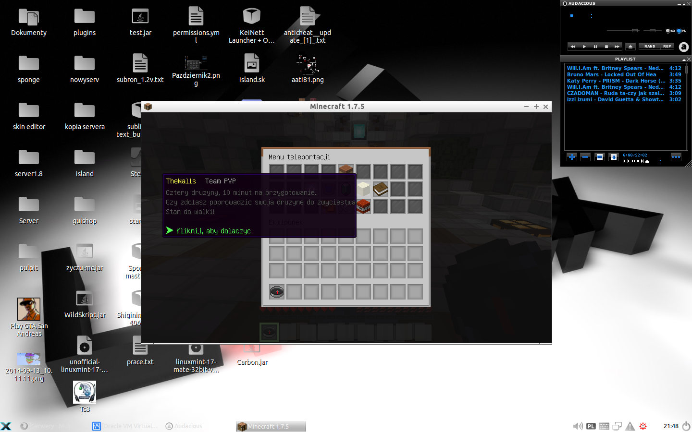Click the power button in system tray

click(x=686, y=426)
